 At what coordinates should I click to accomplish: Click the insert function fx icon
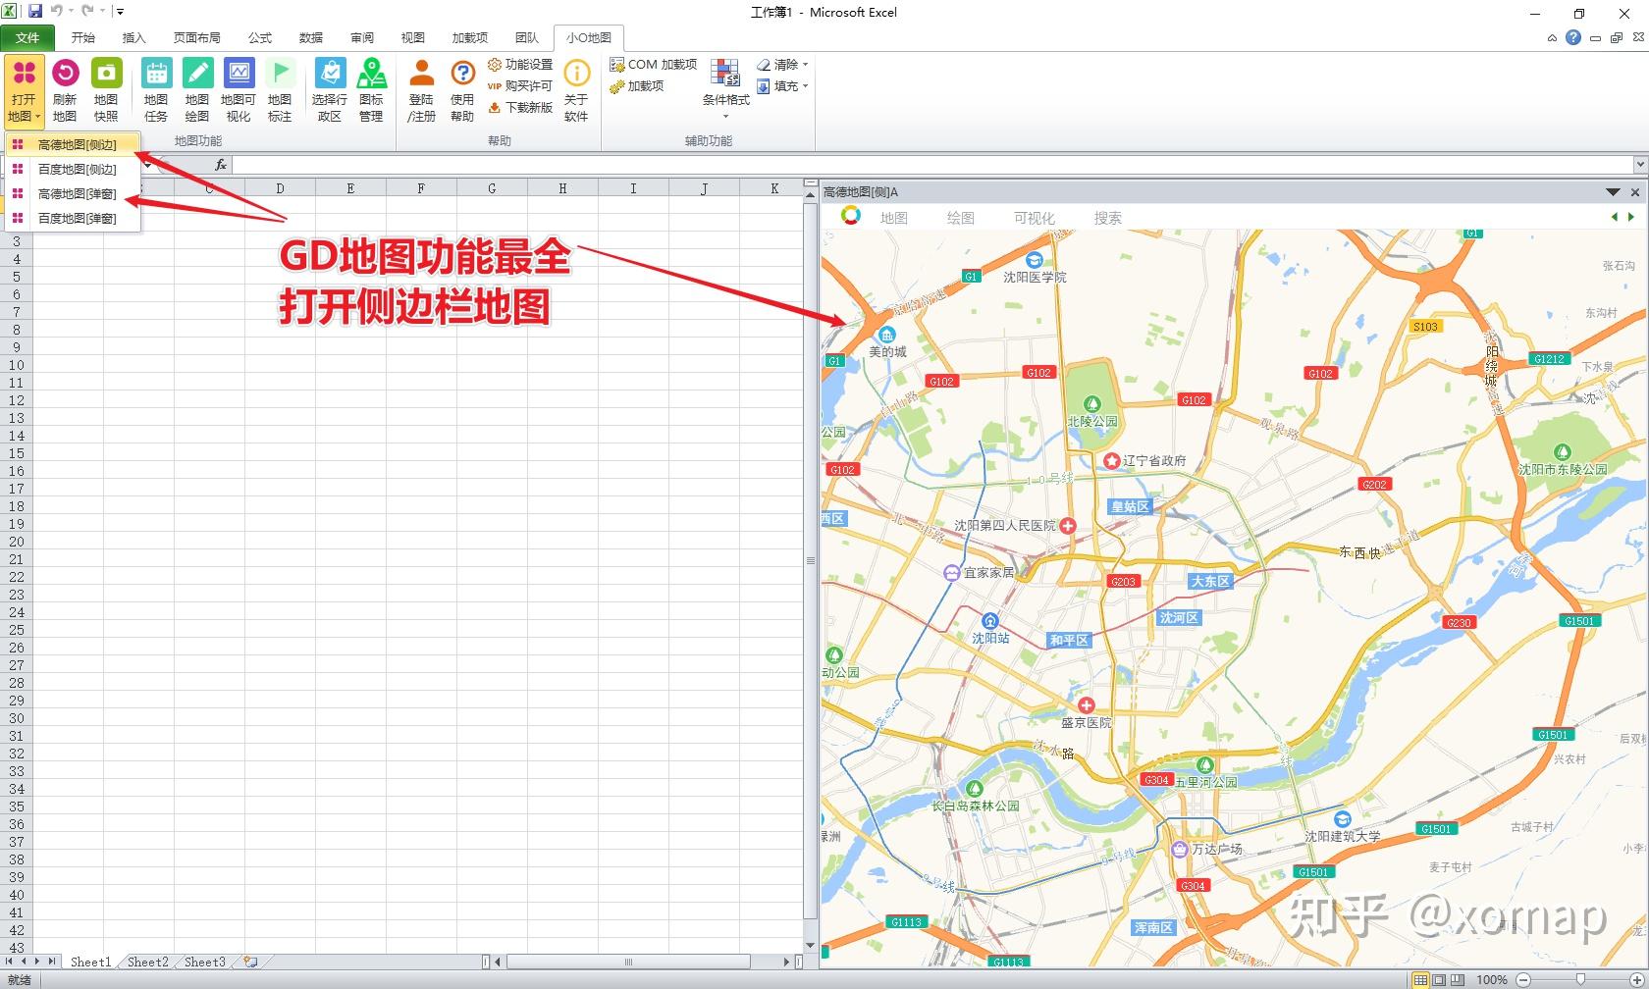(x=221, y=165)
